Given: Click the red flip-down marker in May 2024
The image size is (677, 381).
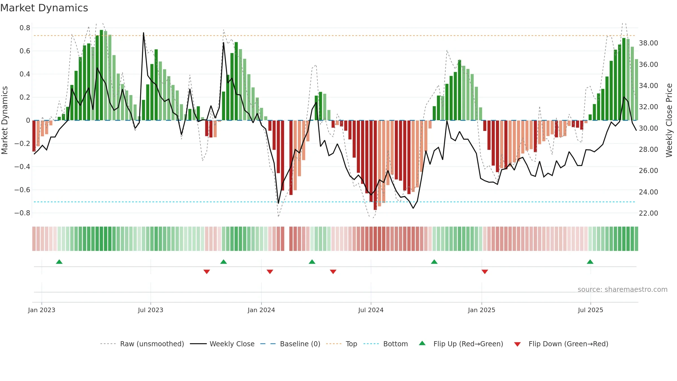Looking at the screenshot, I should click(x=333, y=272).
